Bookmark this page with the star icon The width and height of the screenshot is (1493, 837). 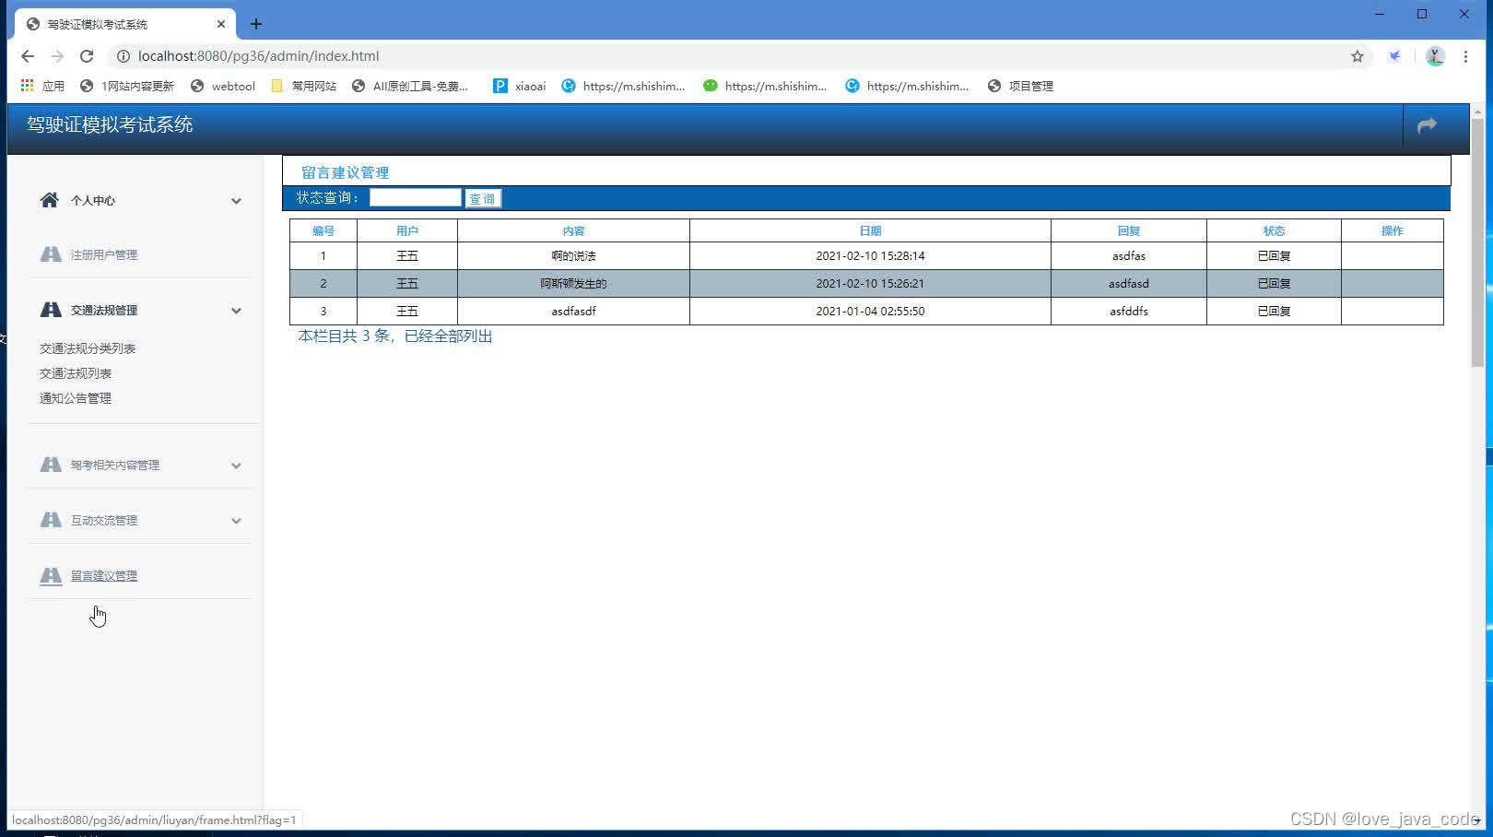[1358, 56]
